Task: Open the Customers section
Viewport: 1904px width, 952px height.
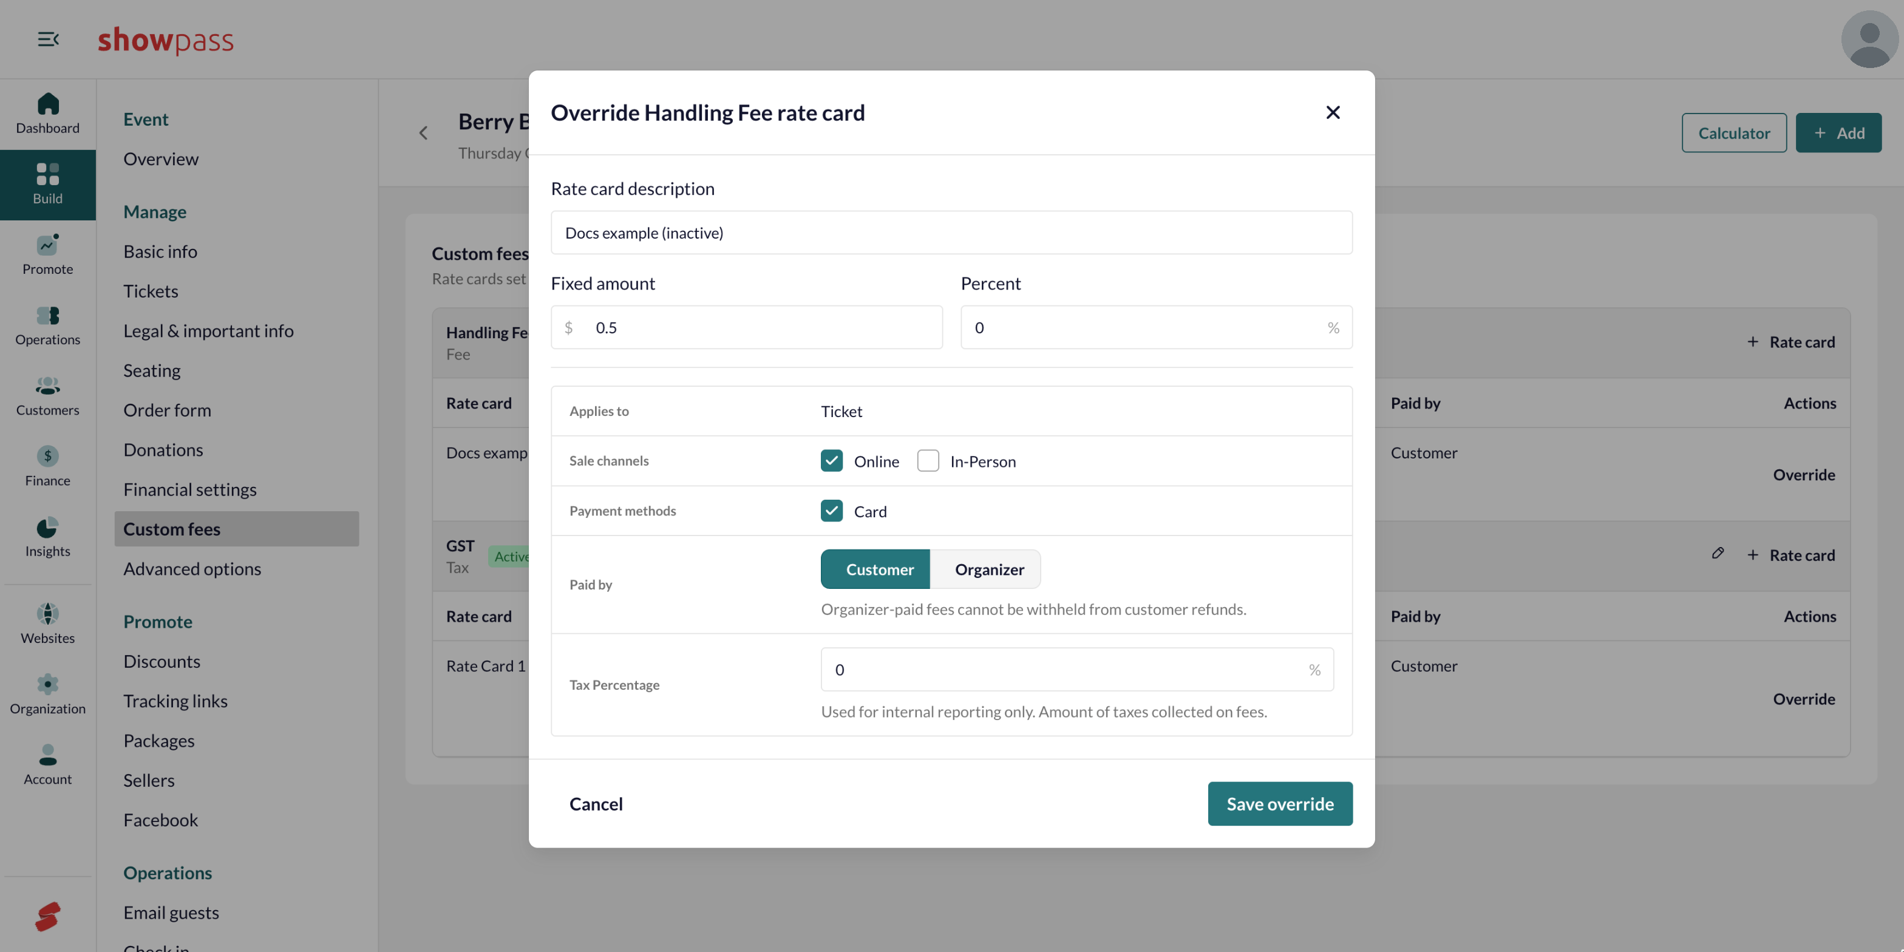Action: tap(48, 396)
